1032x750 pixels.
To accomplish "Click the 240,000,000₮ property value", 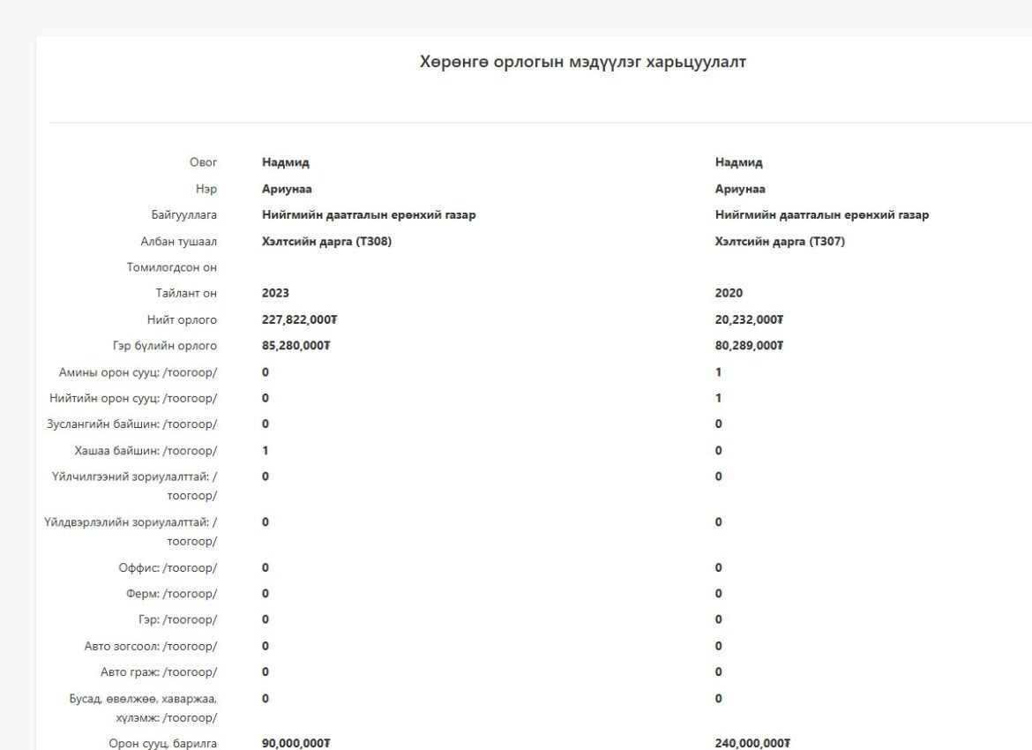I will coord(752,743).
